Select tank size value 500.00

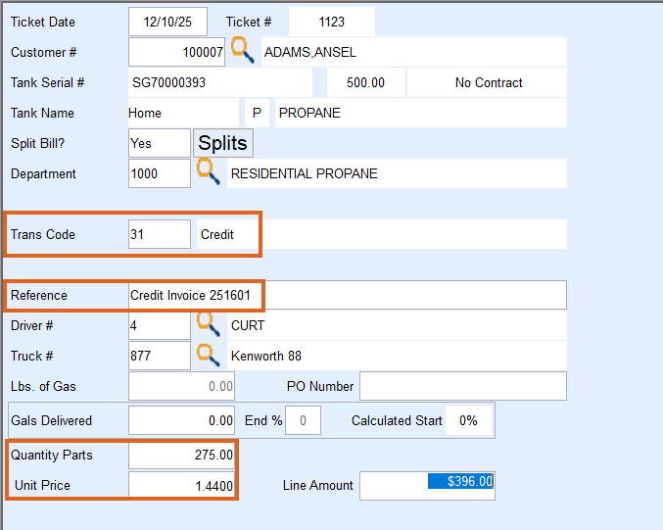365,82
